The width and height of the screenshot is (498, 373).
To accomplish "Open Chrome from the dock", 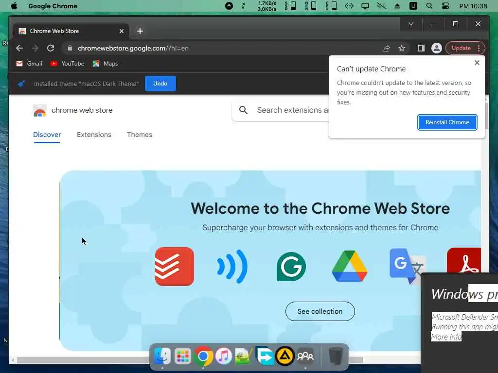I will point(203,356).
